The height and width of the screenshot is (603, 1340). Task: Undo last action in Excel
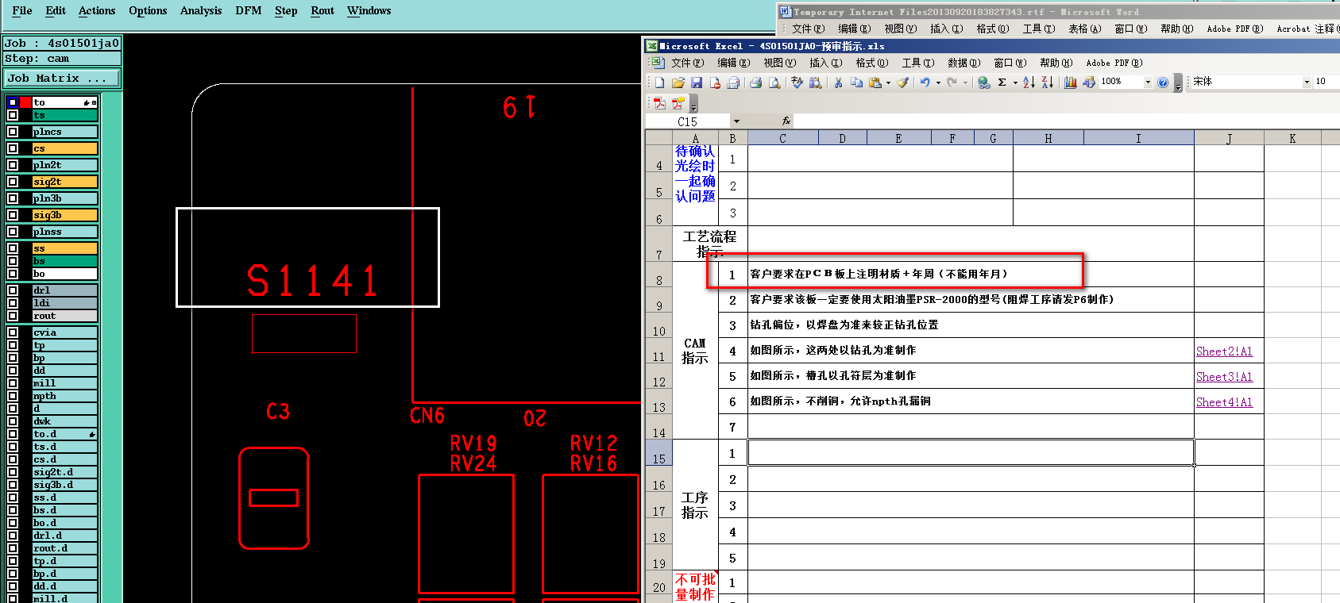click(x=925, y=83)
